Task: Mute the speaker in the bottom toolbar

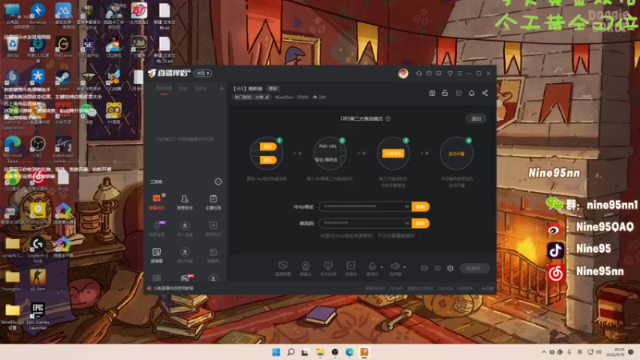Action: coord(394,266)
